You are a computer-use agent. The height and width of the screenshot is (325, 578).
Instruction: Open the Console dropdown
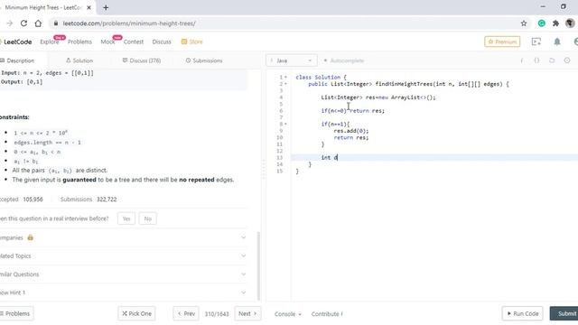pos(287,314)
